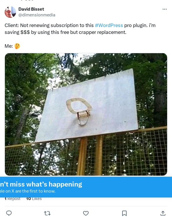Click the repost arrows icon
Viewport: 172px width, 217px height.
coord(47,213)
